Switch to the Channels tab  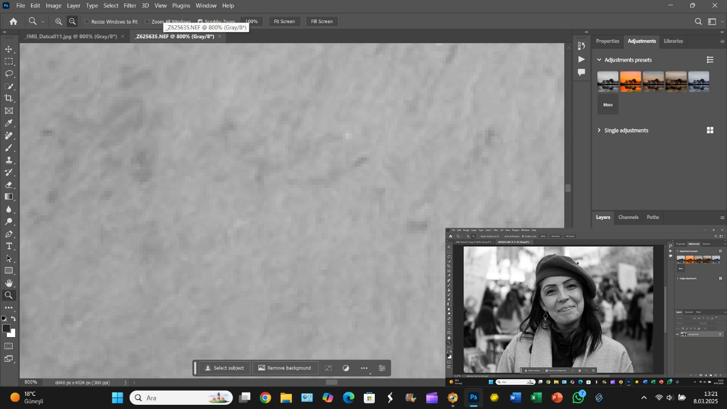click(628, 217)
